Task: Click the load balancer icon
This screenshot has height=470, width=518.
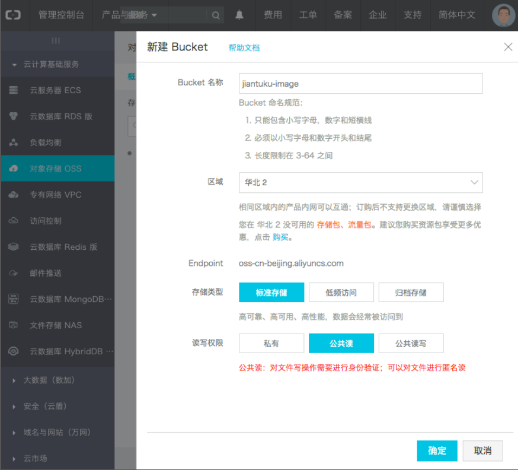Action: [13, 142]
